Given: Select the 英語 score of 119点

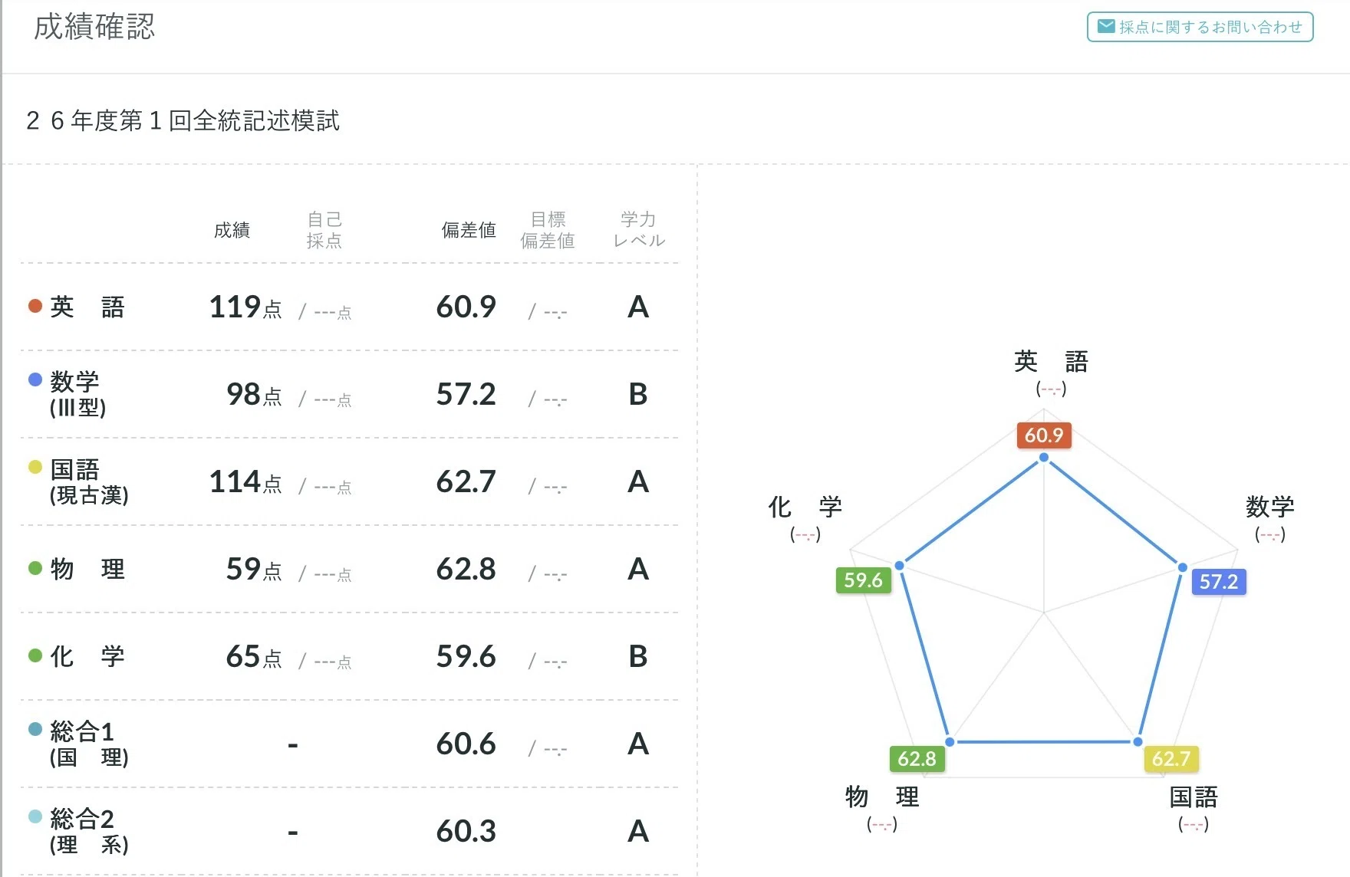Looking at the screenshot, I should pos(245,307).
